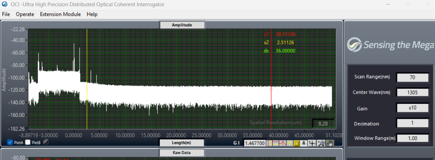Image resolution: width=435 pixels, height=160 pixels.
Task: Click the round plot style icon beside PlotB
Action: tap(46, 142)
